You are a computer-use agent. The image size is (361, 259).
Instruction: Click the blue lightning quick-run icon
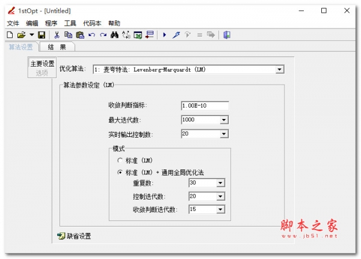[x=176, y=35]
